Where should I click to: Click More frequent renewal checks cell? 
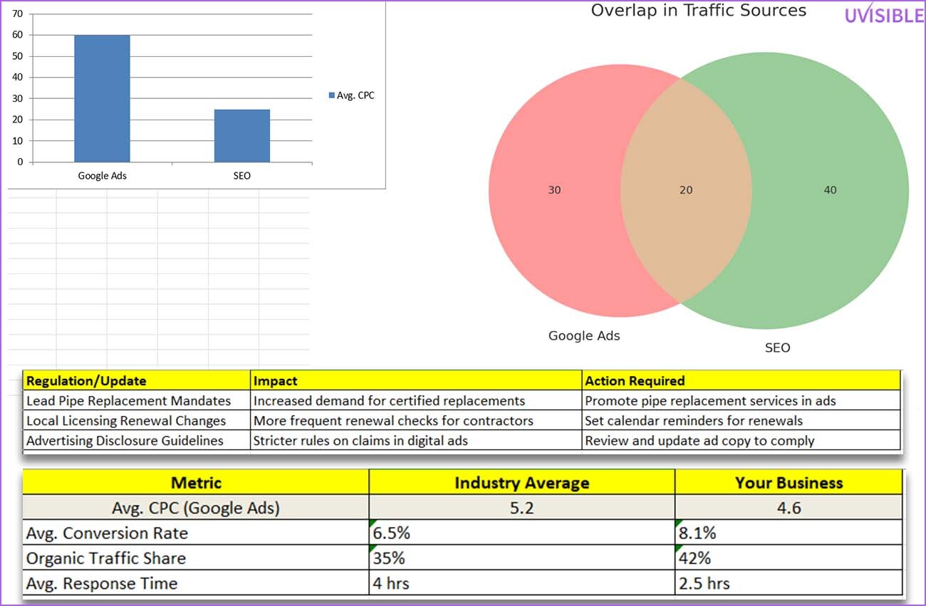(416, 420)
